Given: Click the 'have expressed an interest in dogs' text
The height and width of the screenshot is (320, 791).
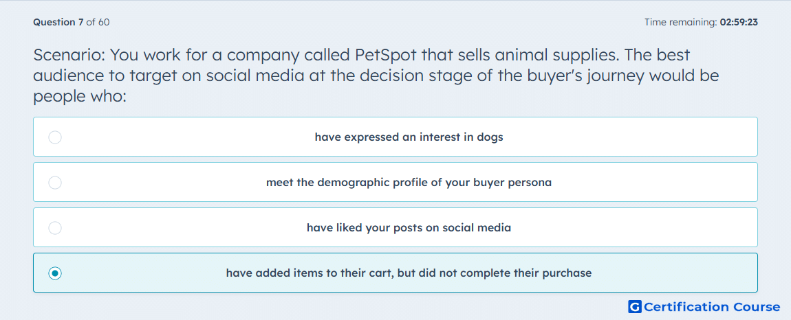Looking at the screenshot, I should tap(409, 137).
